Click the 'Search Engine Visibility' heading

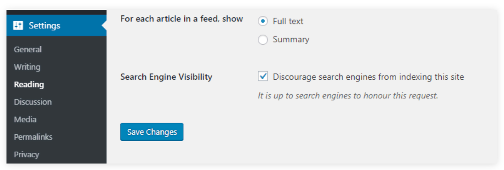pyautogui.click(x=166, y=77)
